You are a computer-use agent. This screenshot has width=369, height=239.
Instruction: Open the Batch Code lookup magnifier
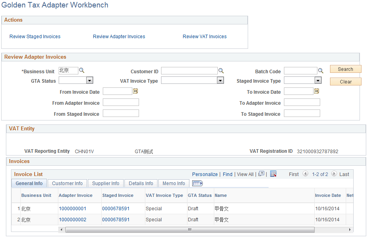click(x=321, y=70)
